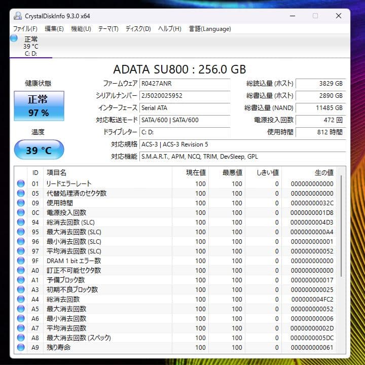The image size is (365, 365).
Task: Click status orb for A4 総消去回数 row
Action: pos(21,299)
